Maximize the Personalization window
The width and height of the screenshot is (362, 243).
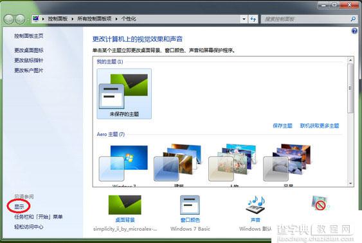pyautogui.click(x=334, y=4)
